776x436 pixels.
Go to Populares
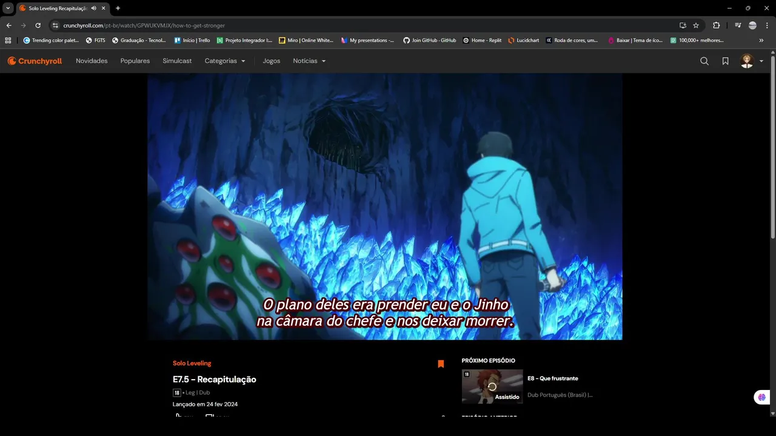tap(135, 61)
